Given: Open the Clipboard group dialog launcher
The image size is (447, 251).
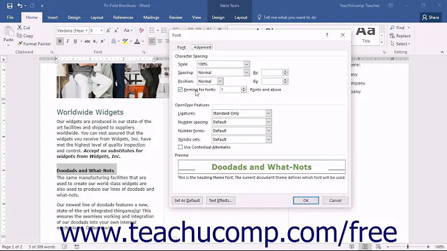Looking at the screenshot, I should point(52,52).
